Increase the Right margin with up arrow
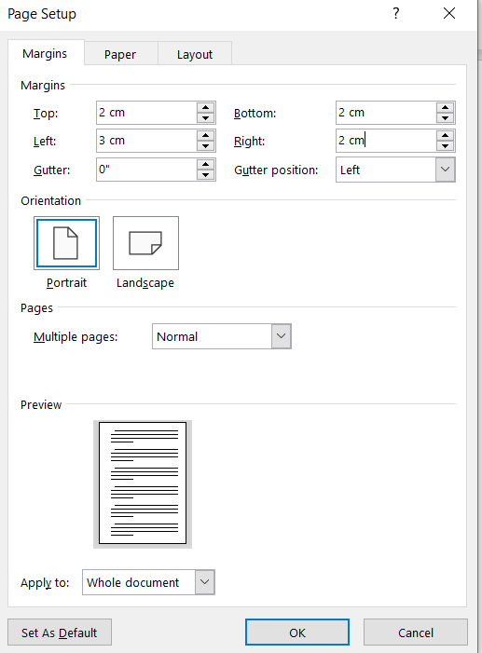 pyautogui.click(x=446, y=135)
